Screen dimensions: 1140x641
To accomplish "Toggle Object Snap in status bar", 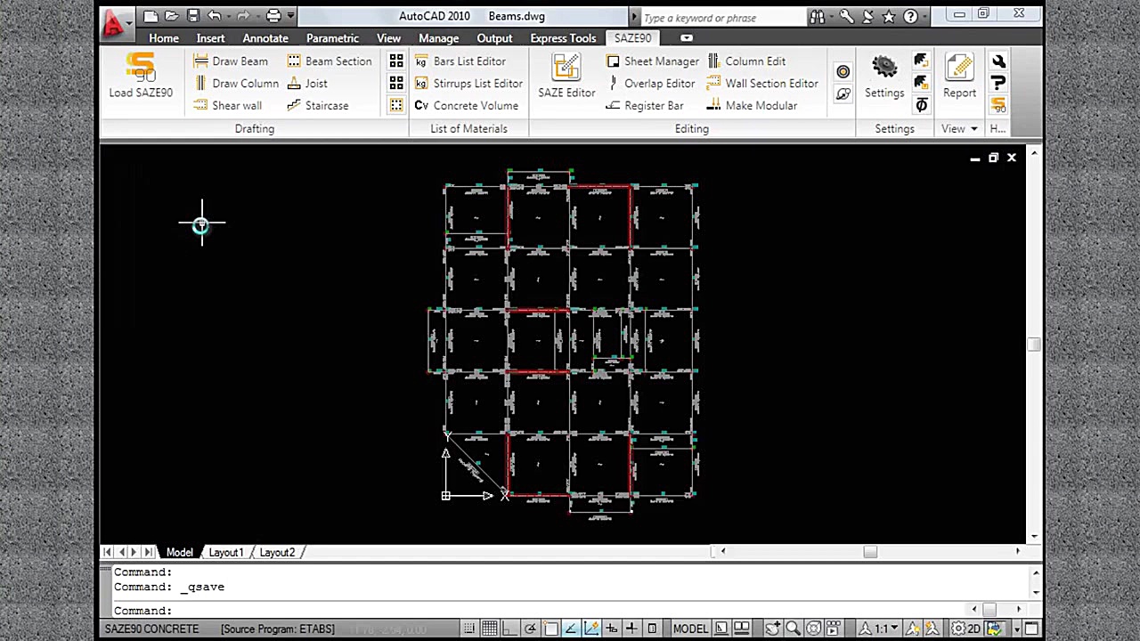I will 550,629.
